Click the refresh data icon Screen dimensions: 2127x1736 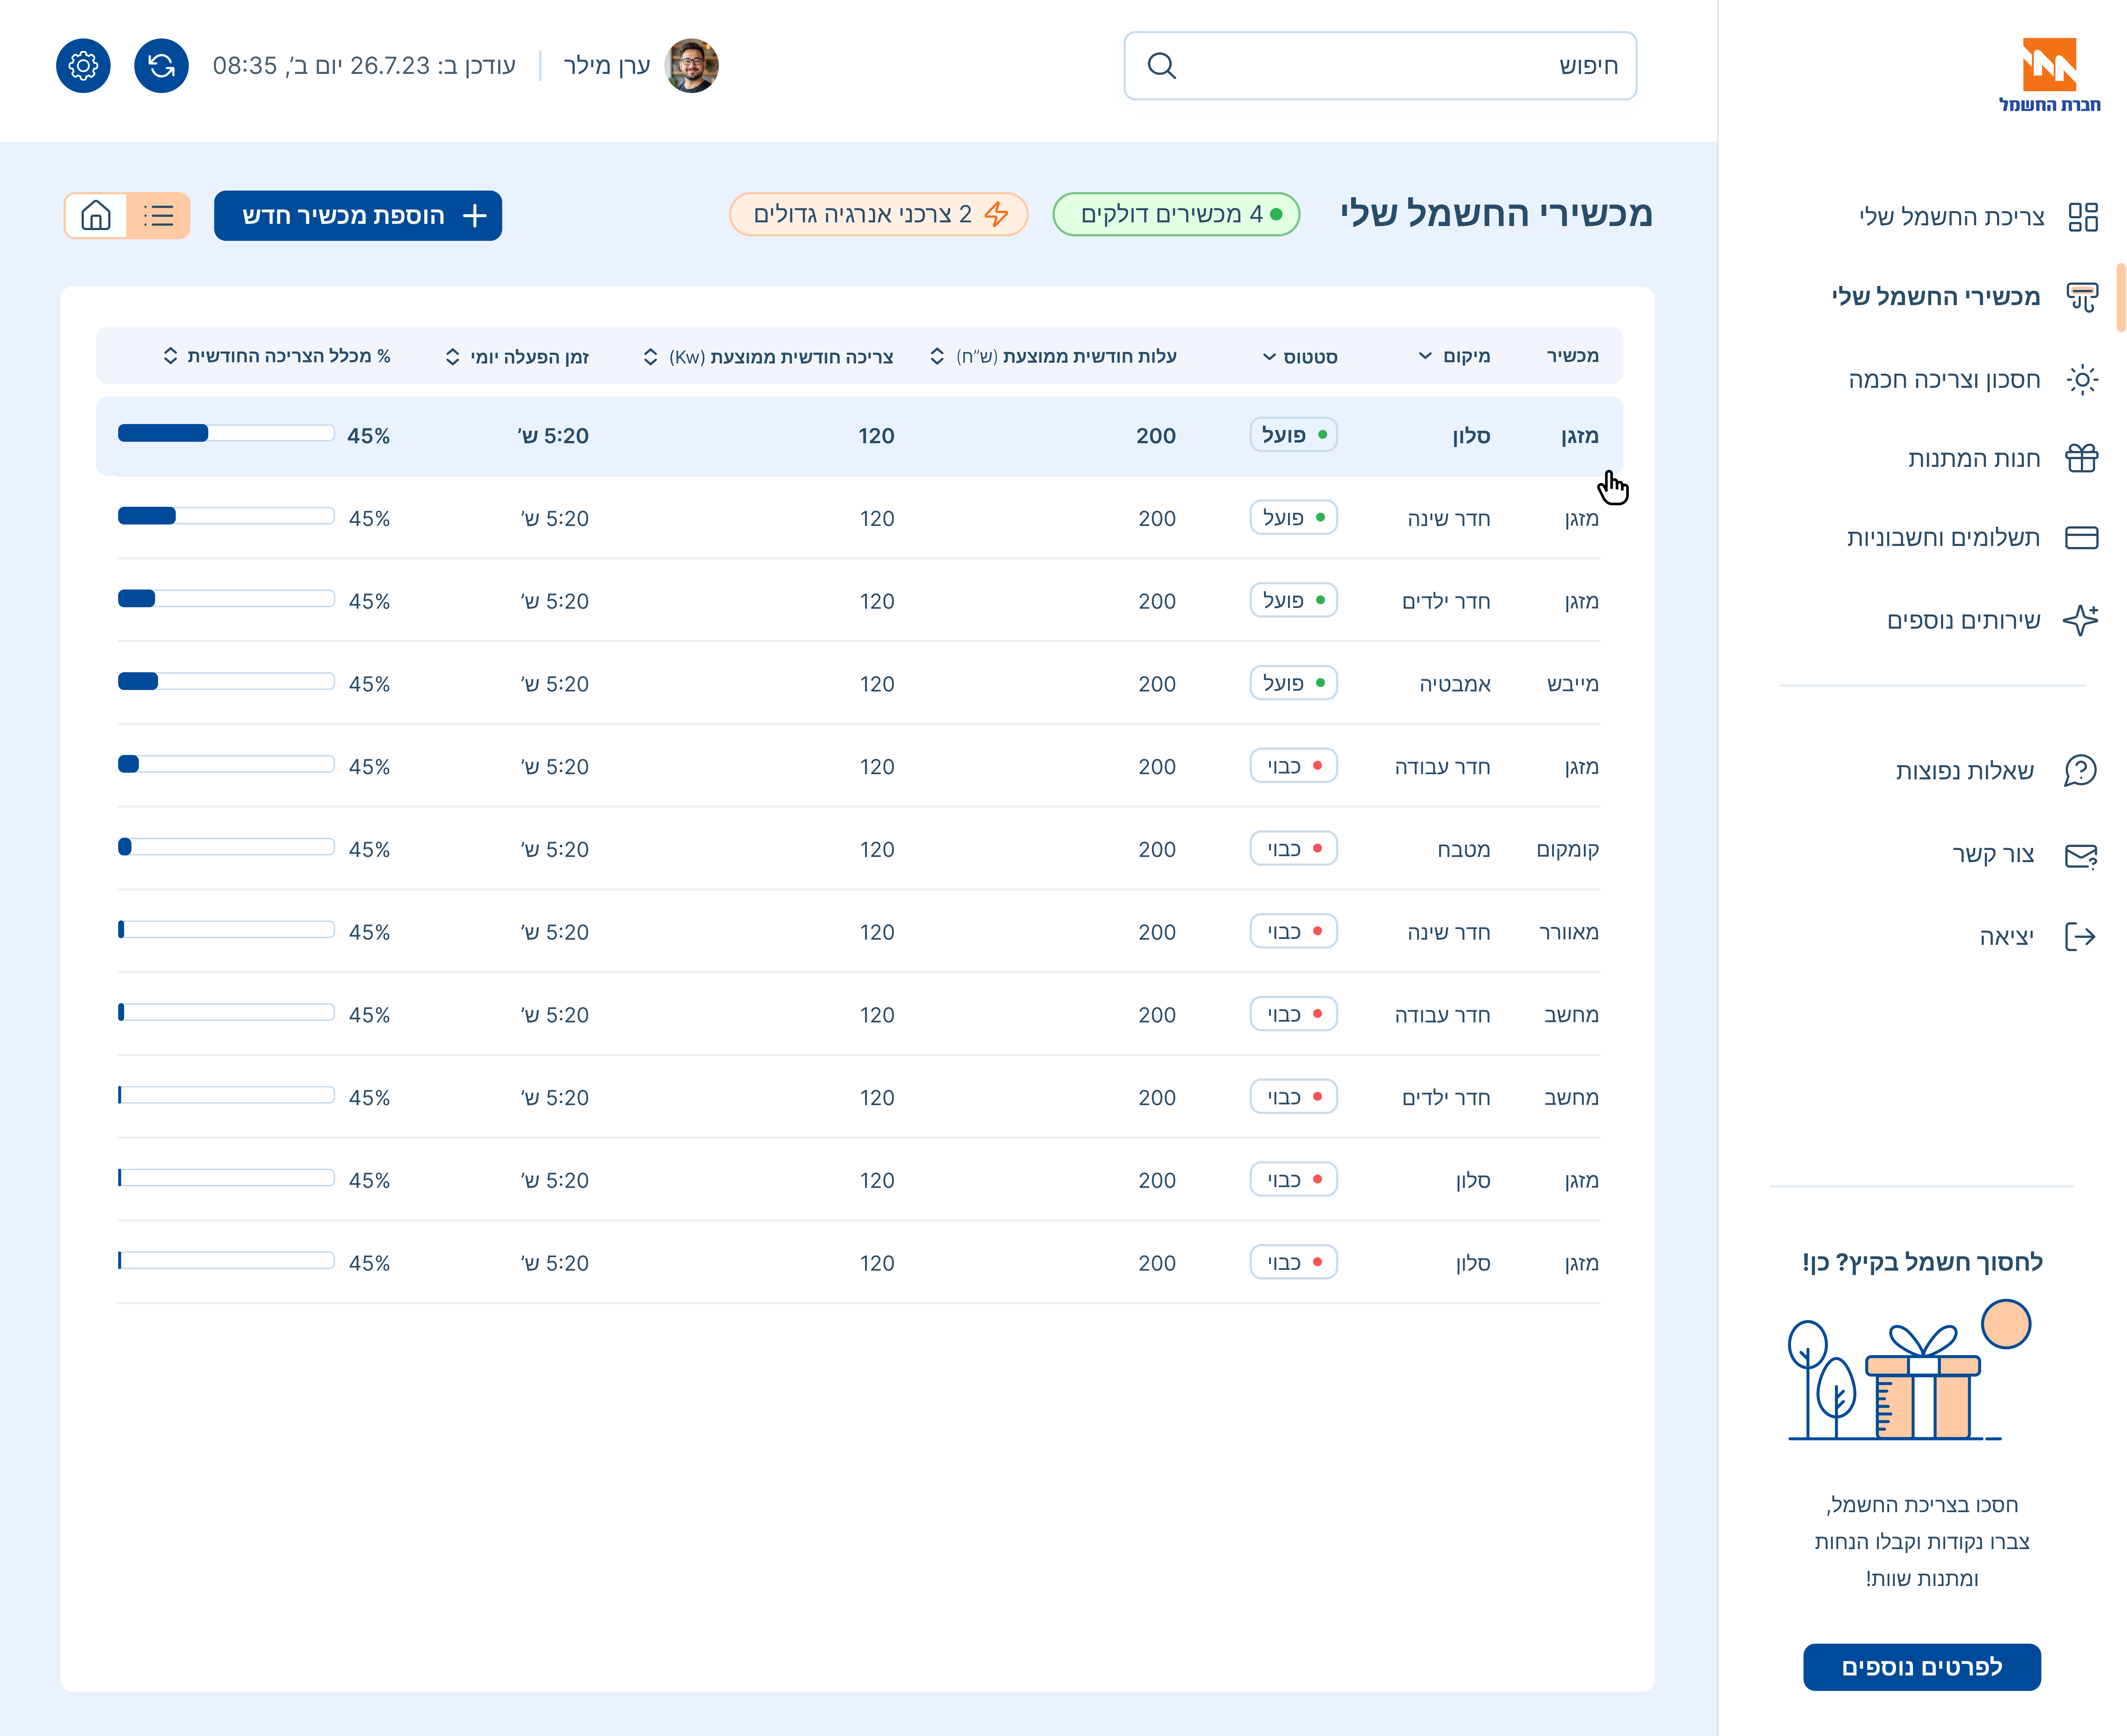[161, 66]
